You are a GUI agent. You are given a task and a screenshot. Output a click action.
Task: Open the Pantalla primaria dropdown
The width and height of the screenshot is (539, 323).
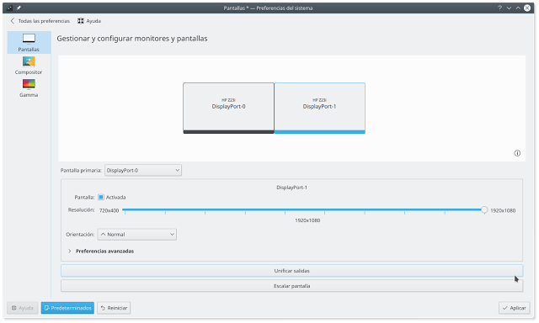(143, 170)
